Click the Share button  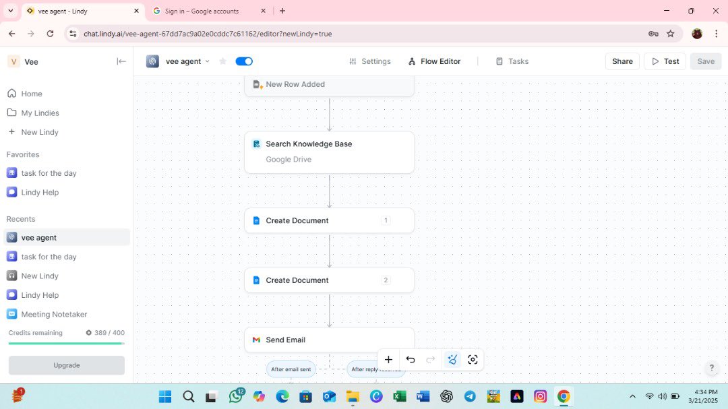(622, 61)
